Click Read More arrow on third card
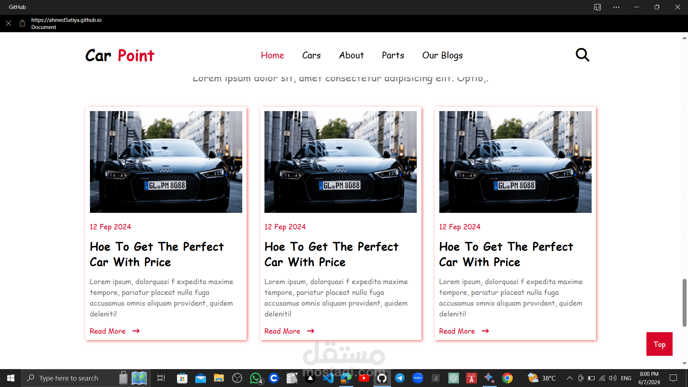688x387 pixels. click(x=485, y=331)
